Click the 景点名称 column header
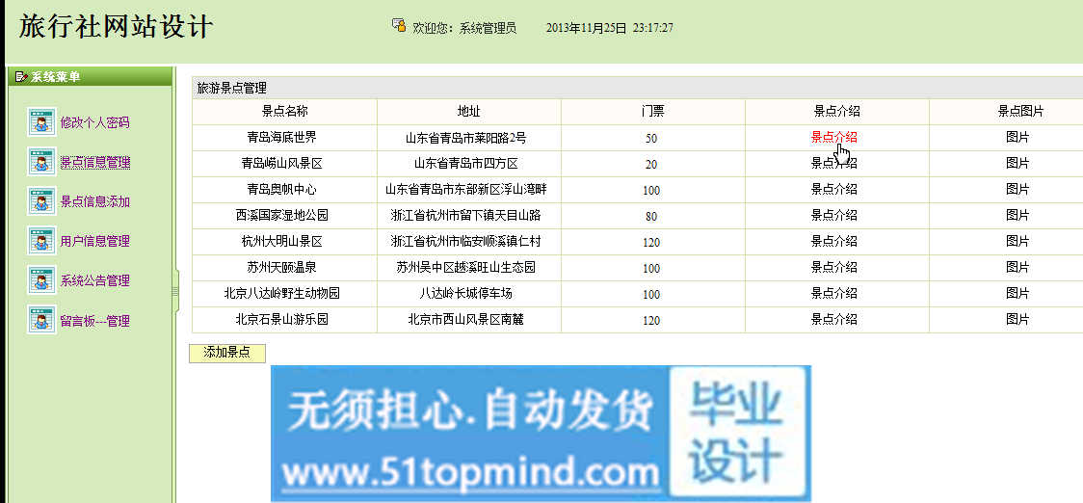The image size is (1083, 503). pyautogui.click(x=284, y=111)
